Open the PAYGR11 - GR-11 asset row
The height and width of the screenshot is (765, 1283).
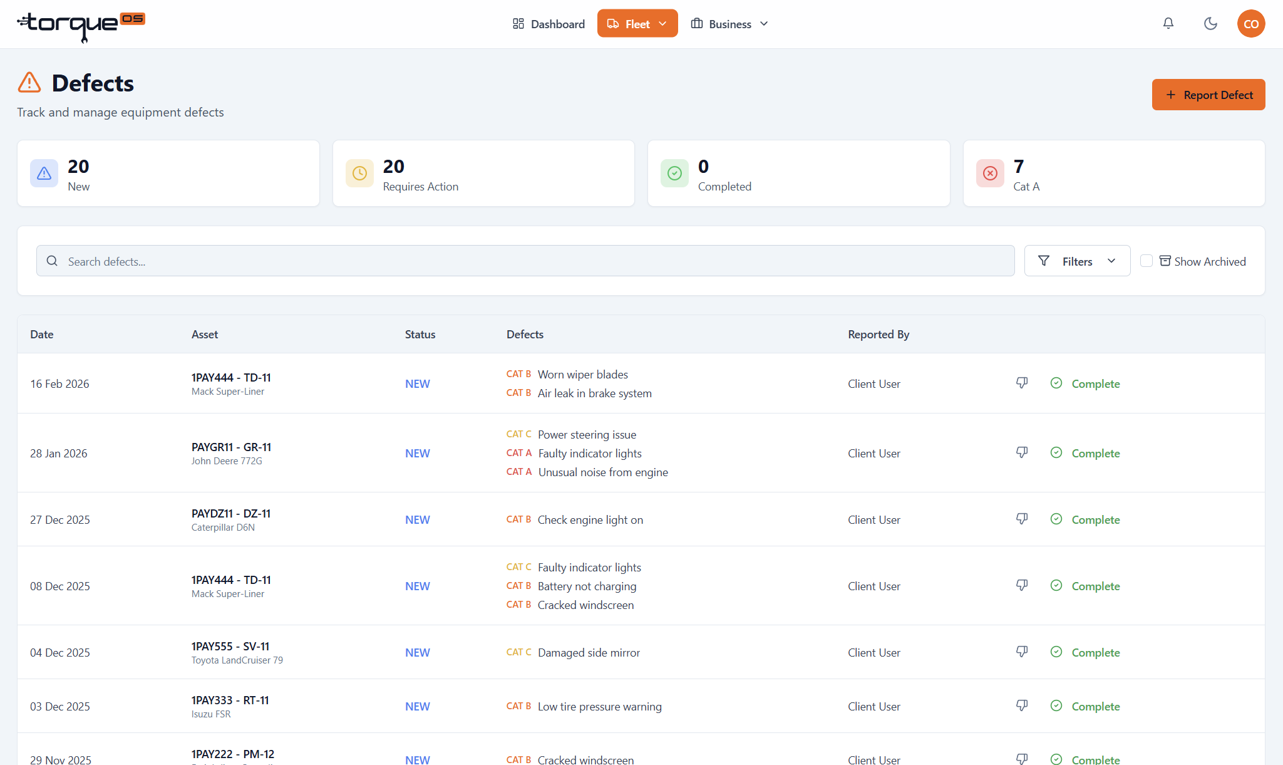641,453
